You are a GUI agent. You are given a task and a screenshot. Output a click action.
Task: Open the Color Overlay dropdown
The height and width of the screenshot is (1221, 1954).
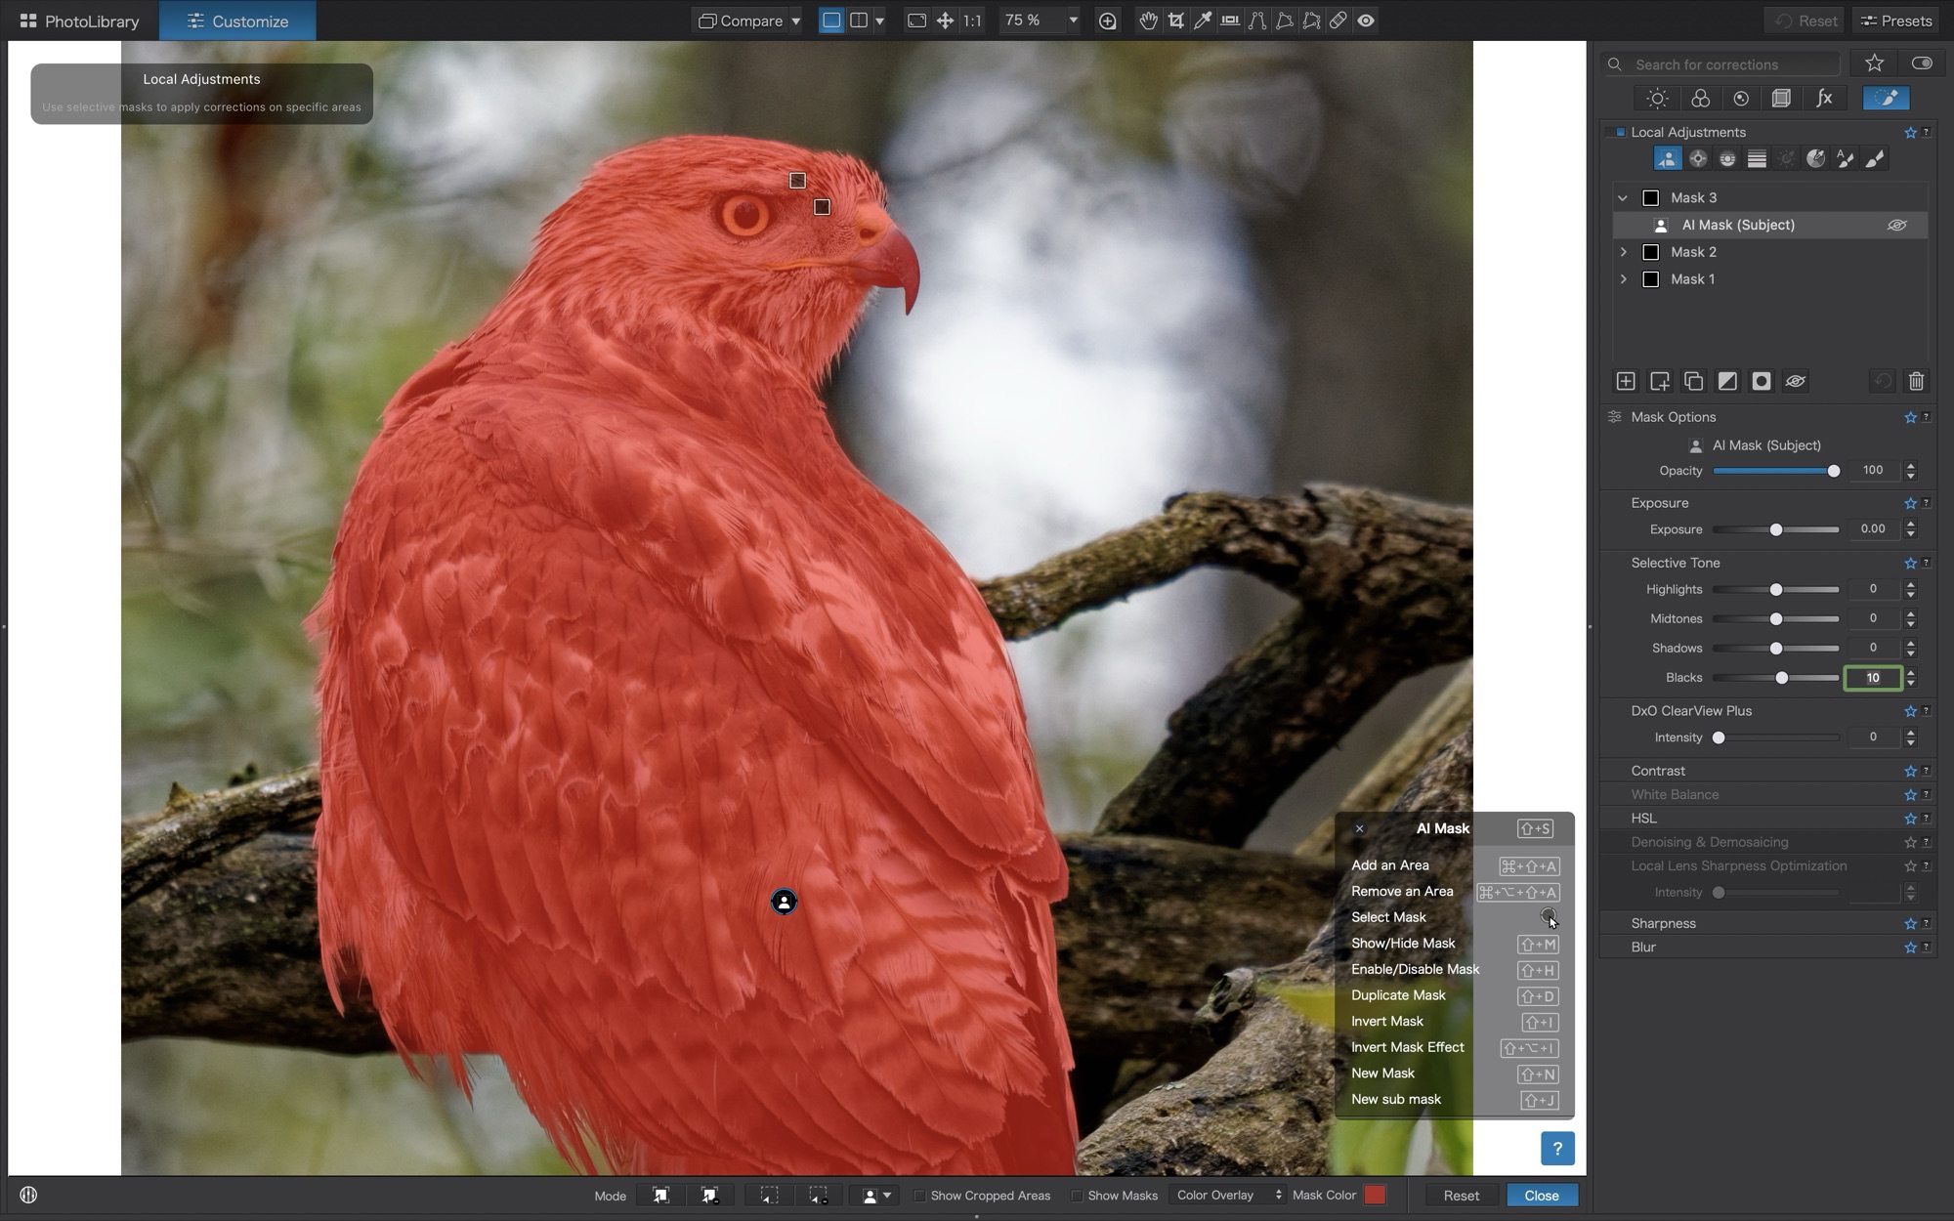pyautogui.click(x=1228, y=1195)
